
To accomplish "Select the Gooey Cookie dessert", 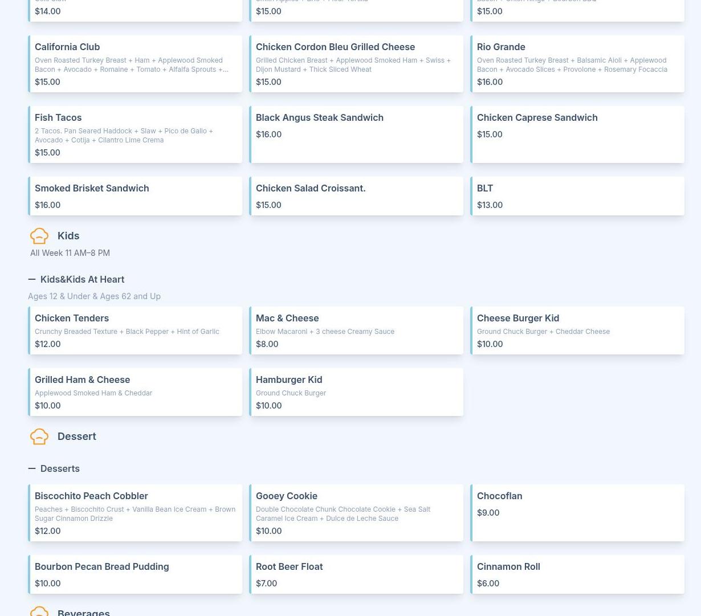I will pos(356,513).
